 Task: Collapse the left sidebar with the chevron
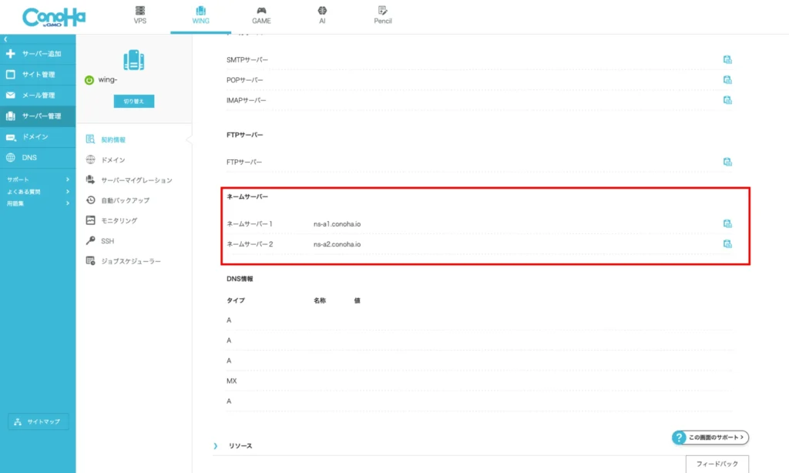pos(6,39)
